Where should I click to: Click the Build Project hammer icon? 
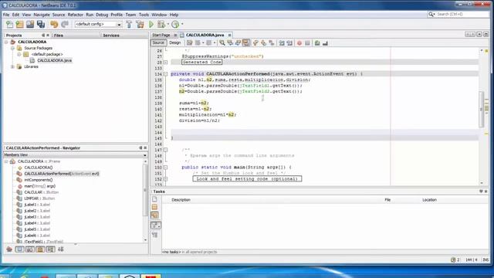129,24
